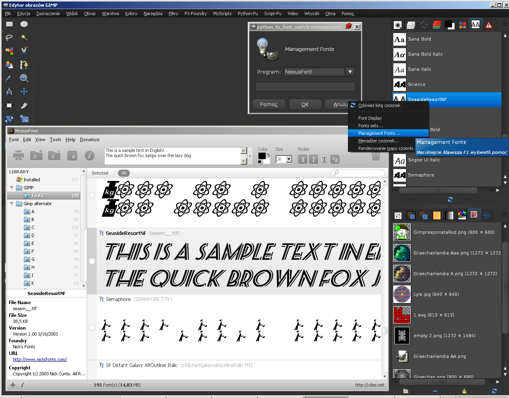Toggle the anti-alias style button in NexusFont
The image size is (509, 398).
click(335, 159)
